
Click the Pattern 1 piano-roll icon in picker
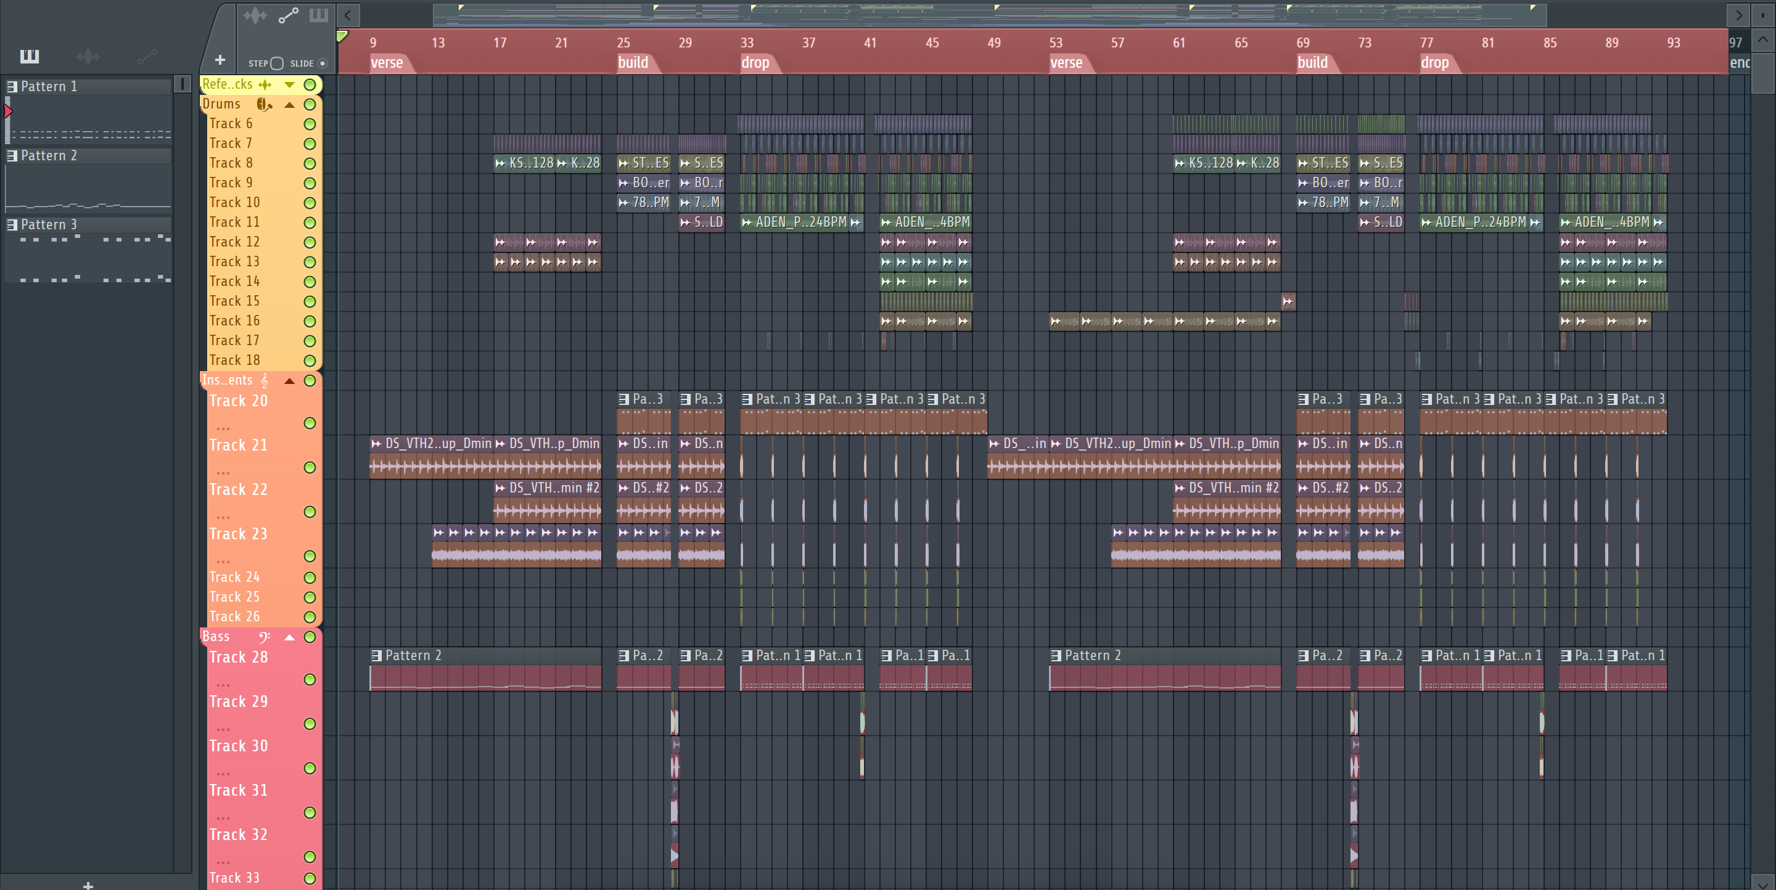12,87
